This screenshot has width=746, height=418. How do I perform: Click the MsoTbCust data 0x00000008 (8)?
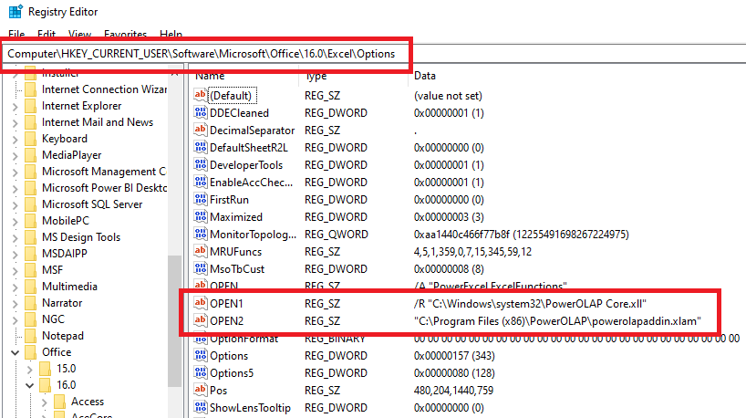coord(449,269)
